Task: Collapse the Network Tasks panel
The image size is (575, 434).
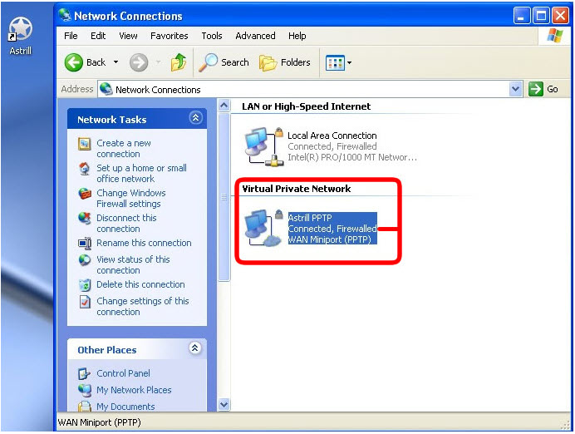Action: (x=196, y=118)
